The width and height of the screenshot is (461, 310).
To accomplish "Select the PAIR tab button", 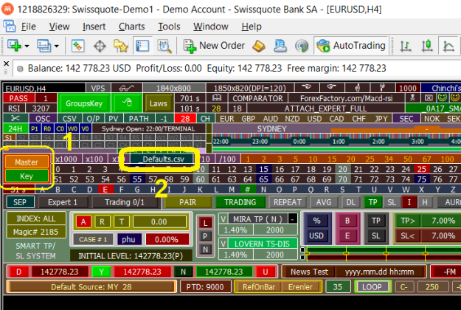I will click(188, 202).
